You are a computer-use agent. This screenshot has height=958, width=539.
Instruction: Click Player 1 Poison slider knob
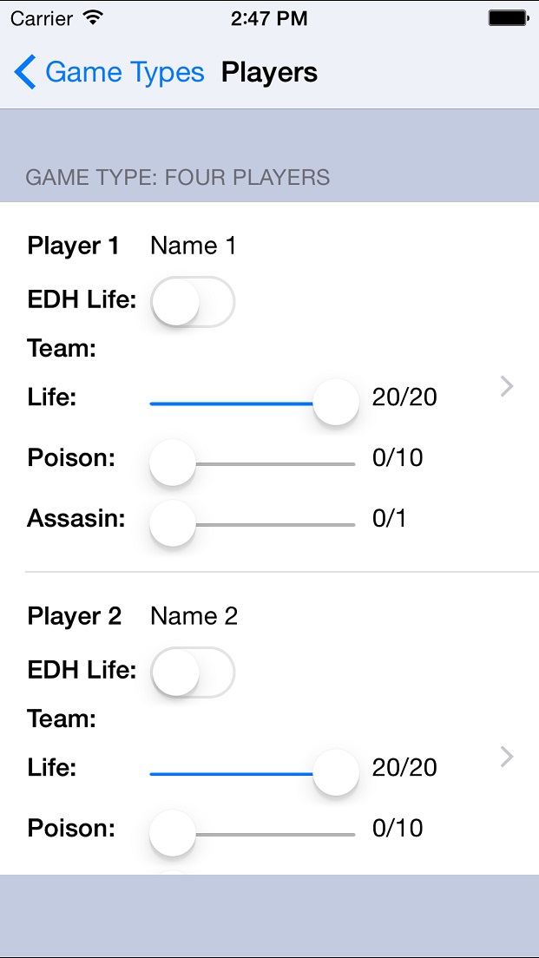[173, 463]
